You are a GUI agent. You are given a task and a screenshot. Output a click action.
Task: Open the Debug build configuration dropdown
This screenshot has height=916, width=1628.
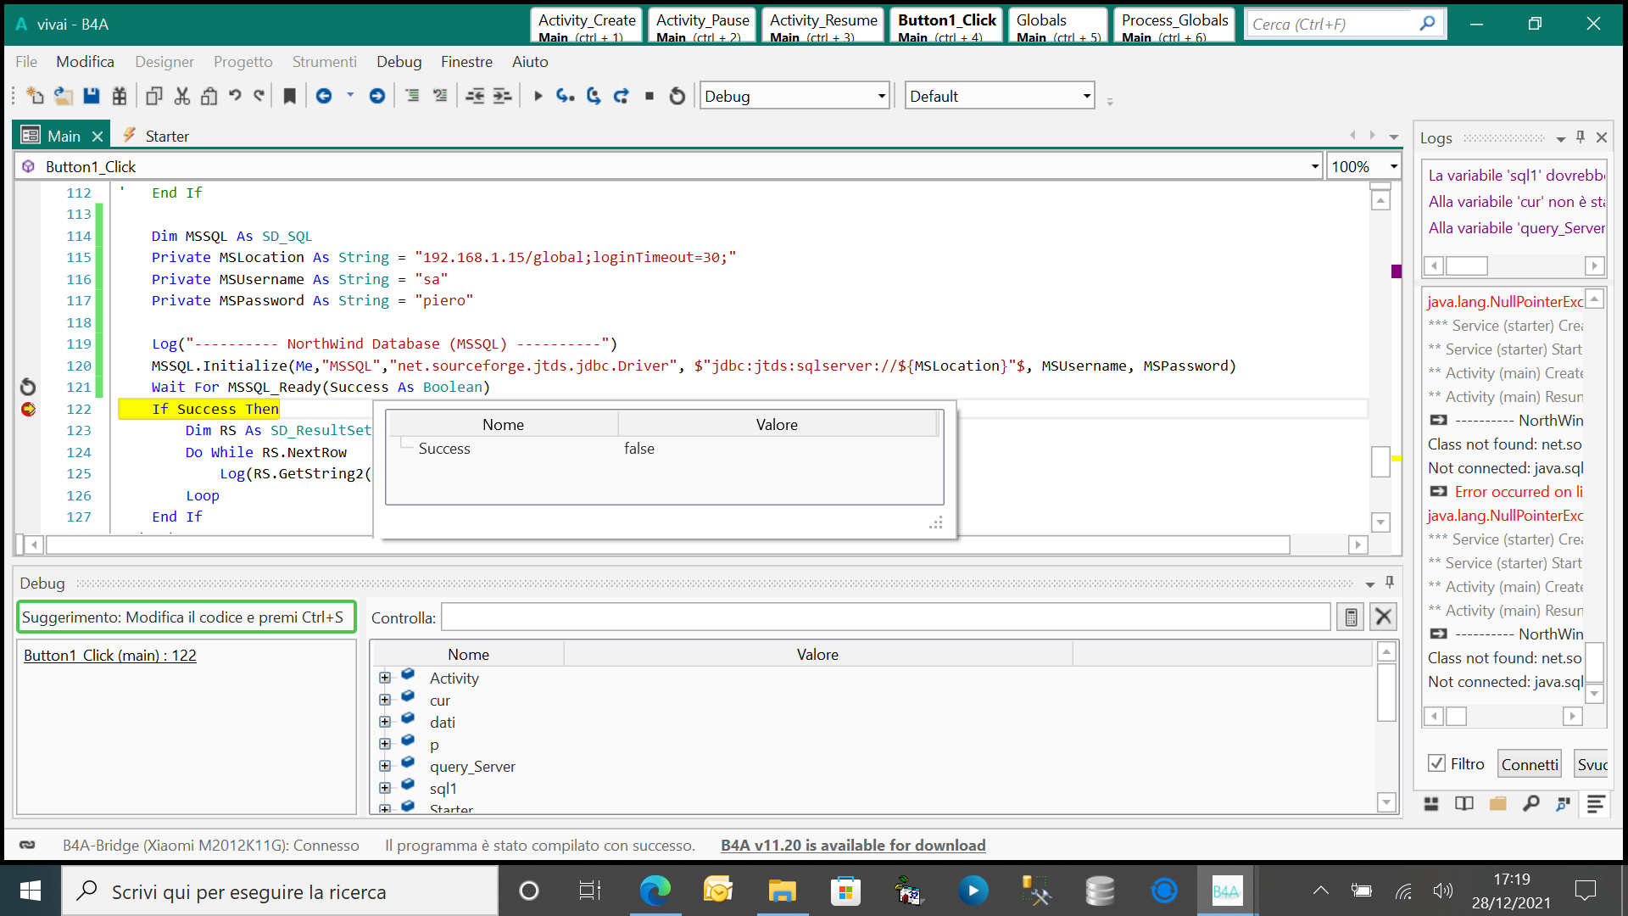(x=881, y=96)
